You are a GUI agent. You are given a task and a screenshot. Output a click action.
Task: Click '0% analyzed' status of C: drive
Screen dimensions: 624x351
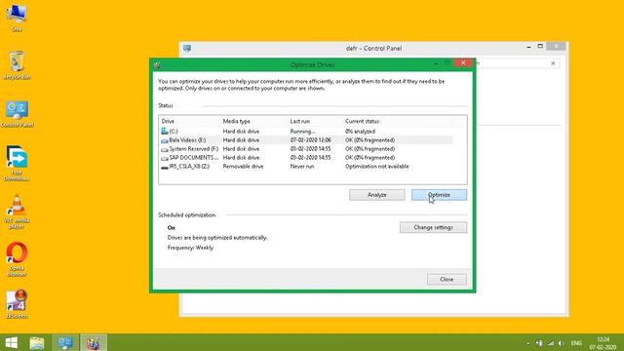click(360, 132)
